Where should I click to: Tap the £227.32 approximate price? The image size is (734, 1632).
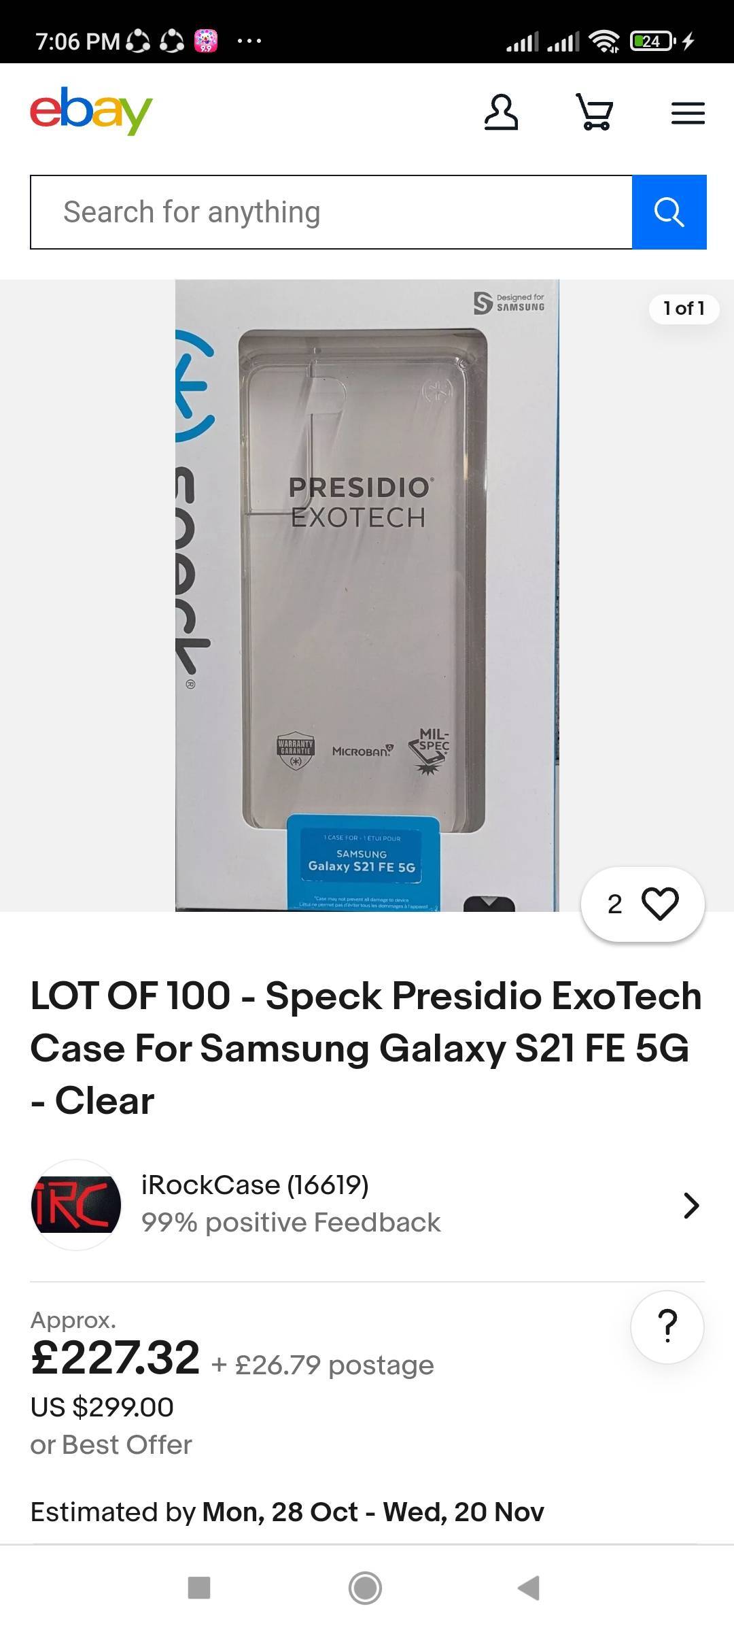(x=116, y=1358)
